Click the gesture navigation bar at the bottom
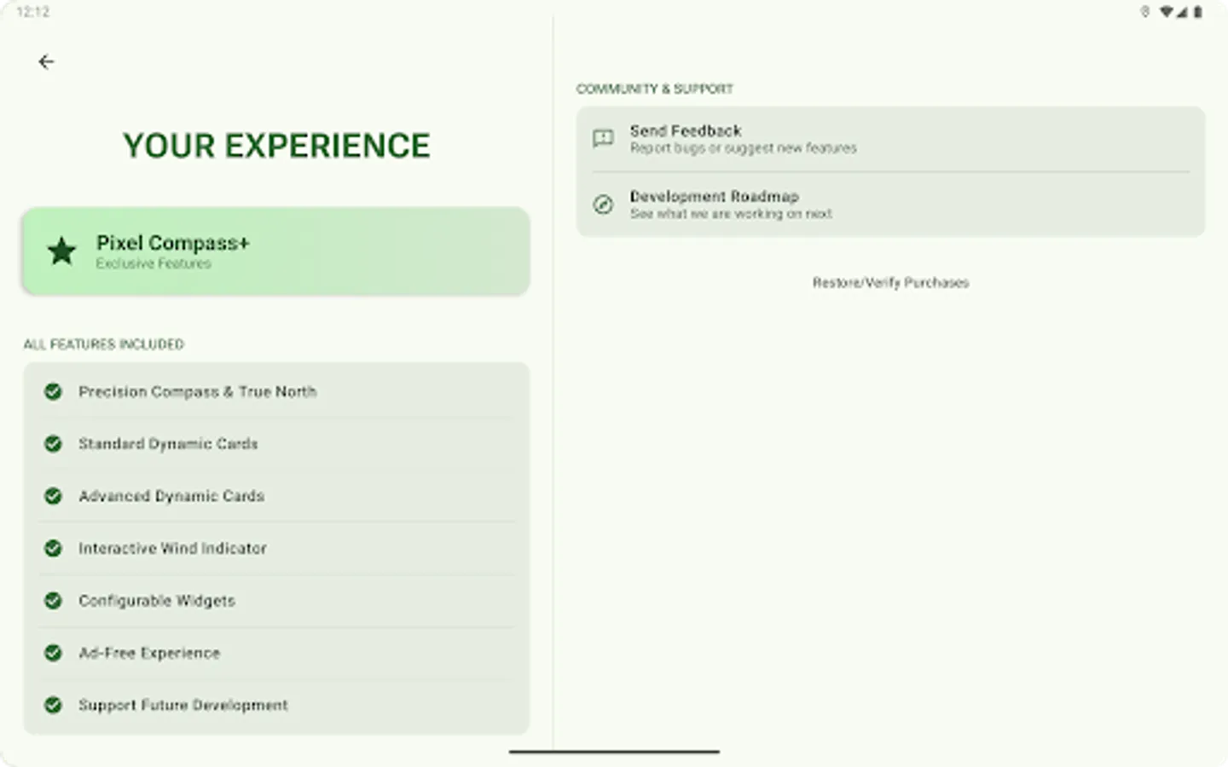Viewport: 1228px width, 767px height. click(x=614, y=753)
